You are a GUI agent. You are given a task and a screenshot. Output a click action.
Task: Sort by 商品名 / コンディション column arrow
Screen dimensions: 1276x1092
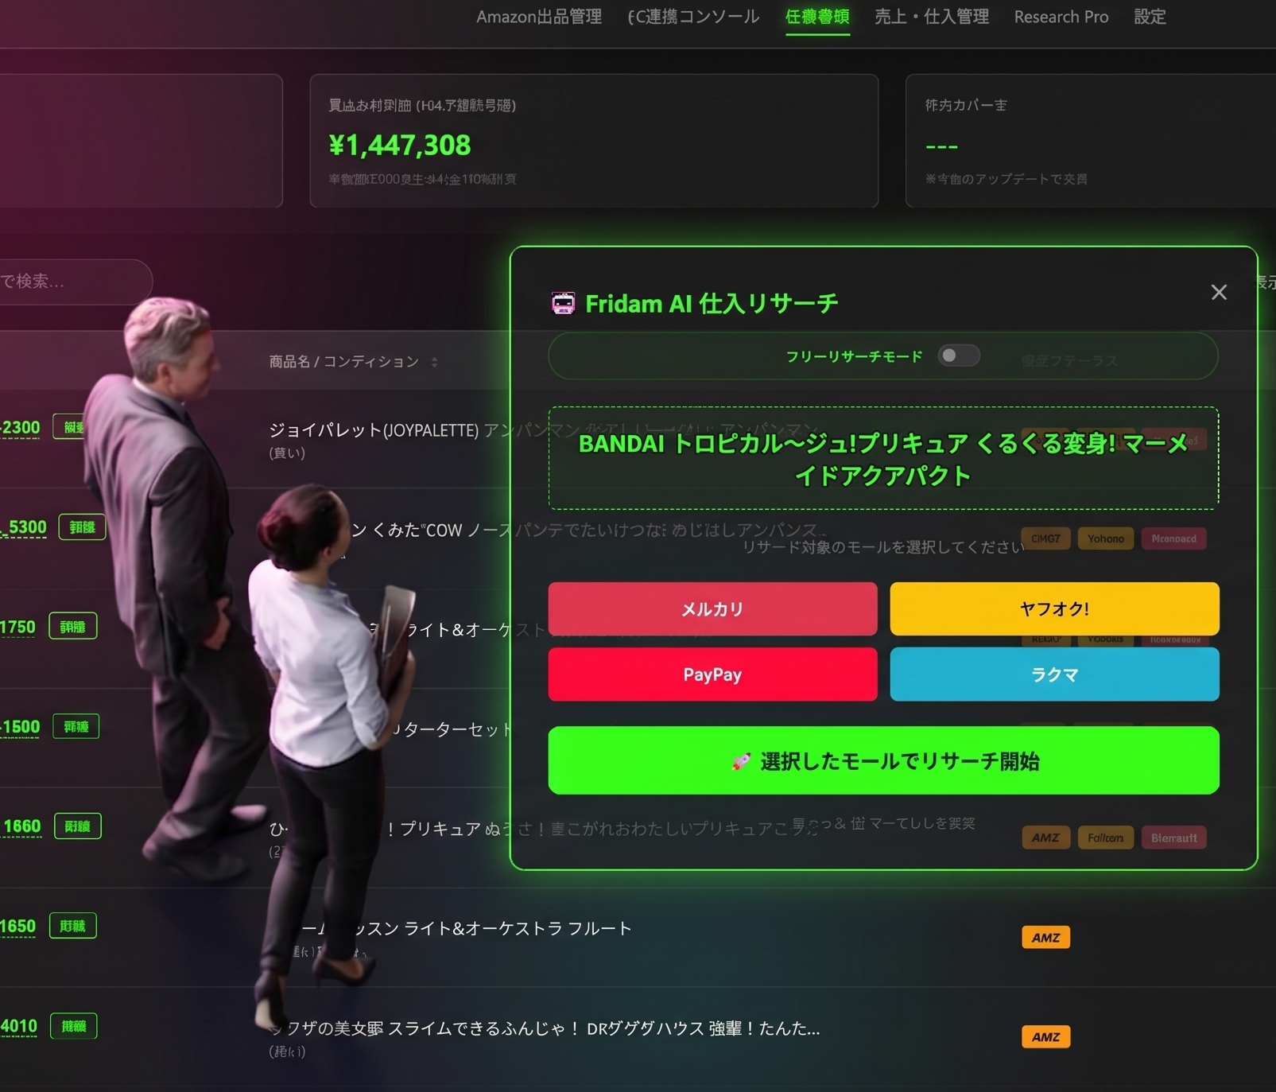[x=434, y=362]
